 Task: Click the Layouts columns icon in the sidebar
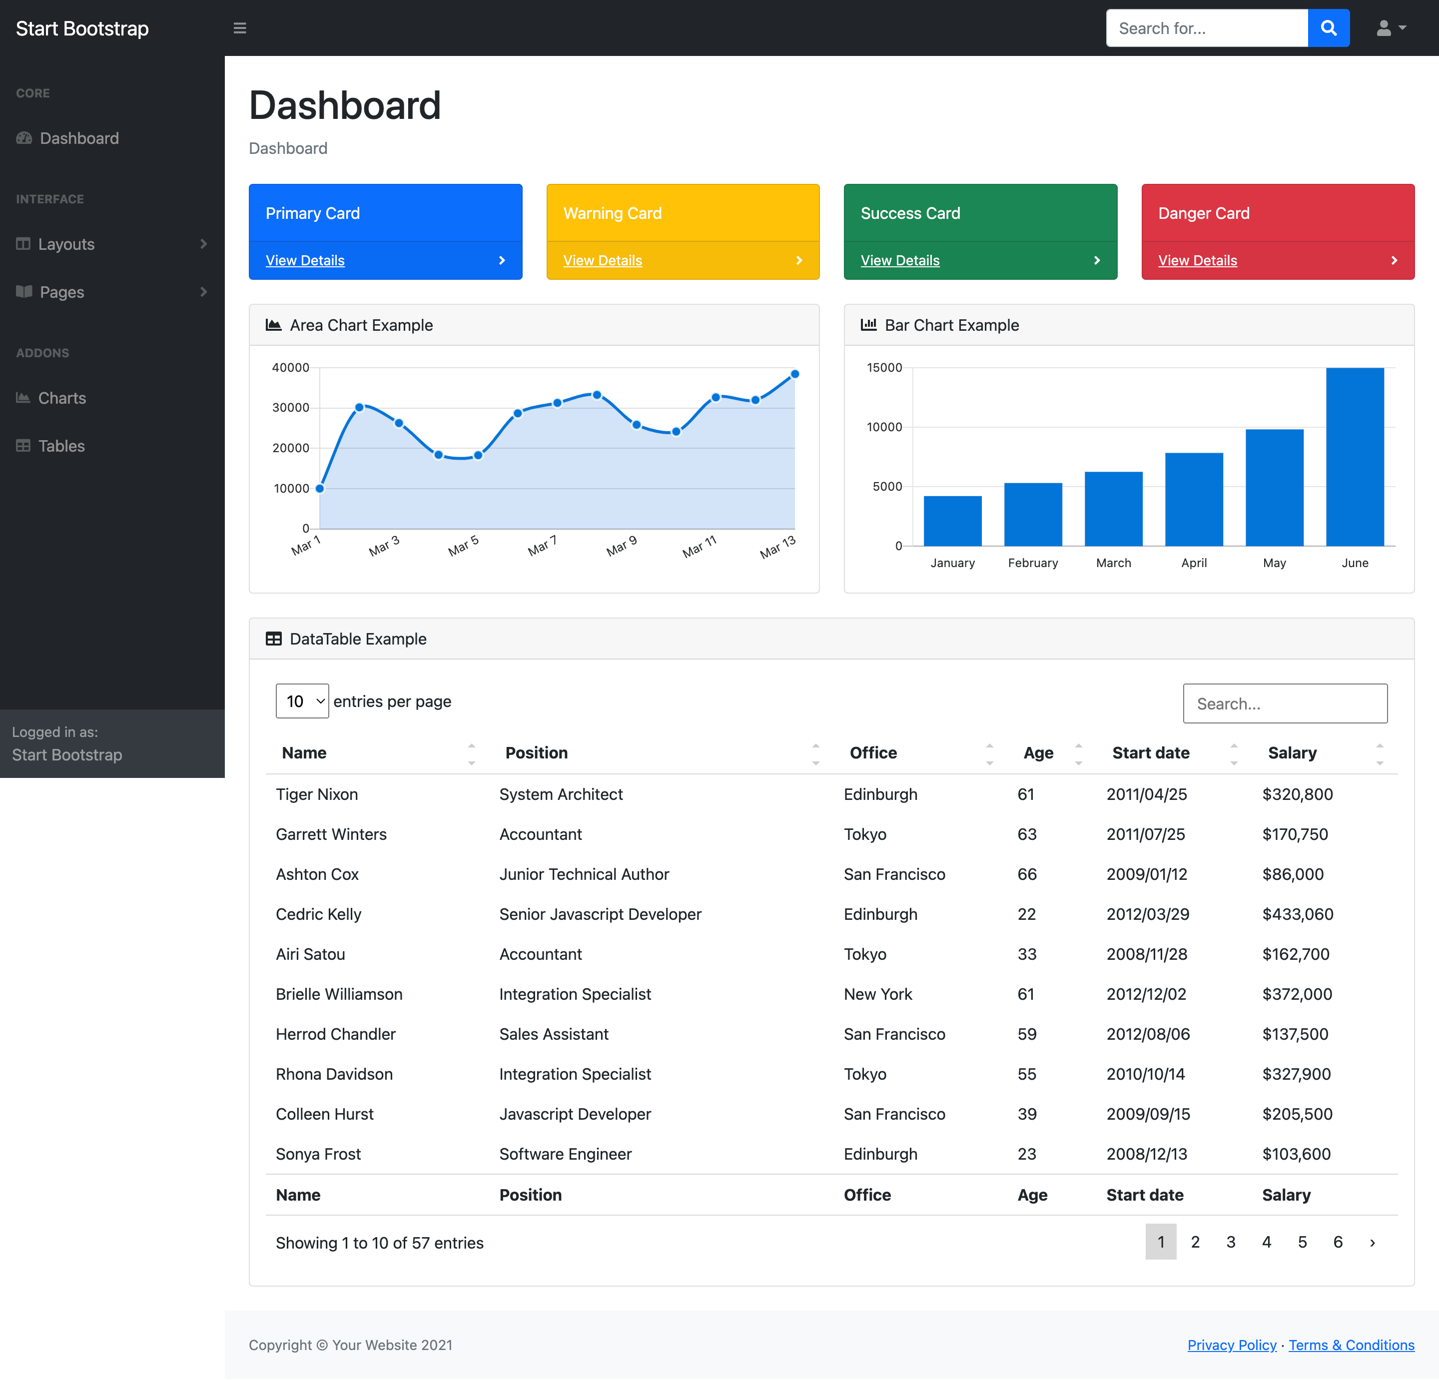(x=23, y=244)
